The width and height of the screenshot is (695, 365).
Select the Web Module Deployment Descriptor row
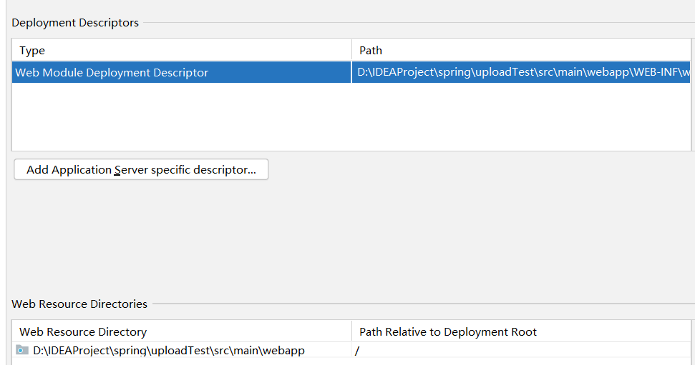112,73
